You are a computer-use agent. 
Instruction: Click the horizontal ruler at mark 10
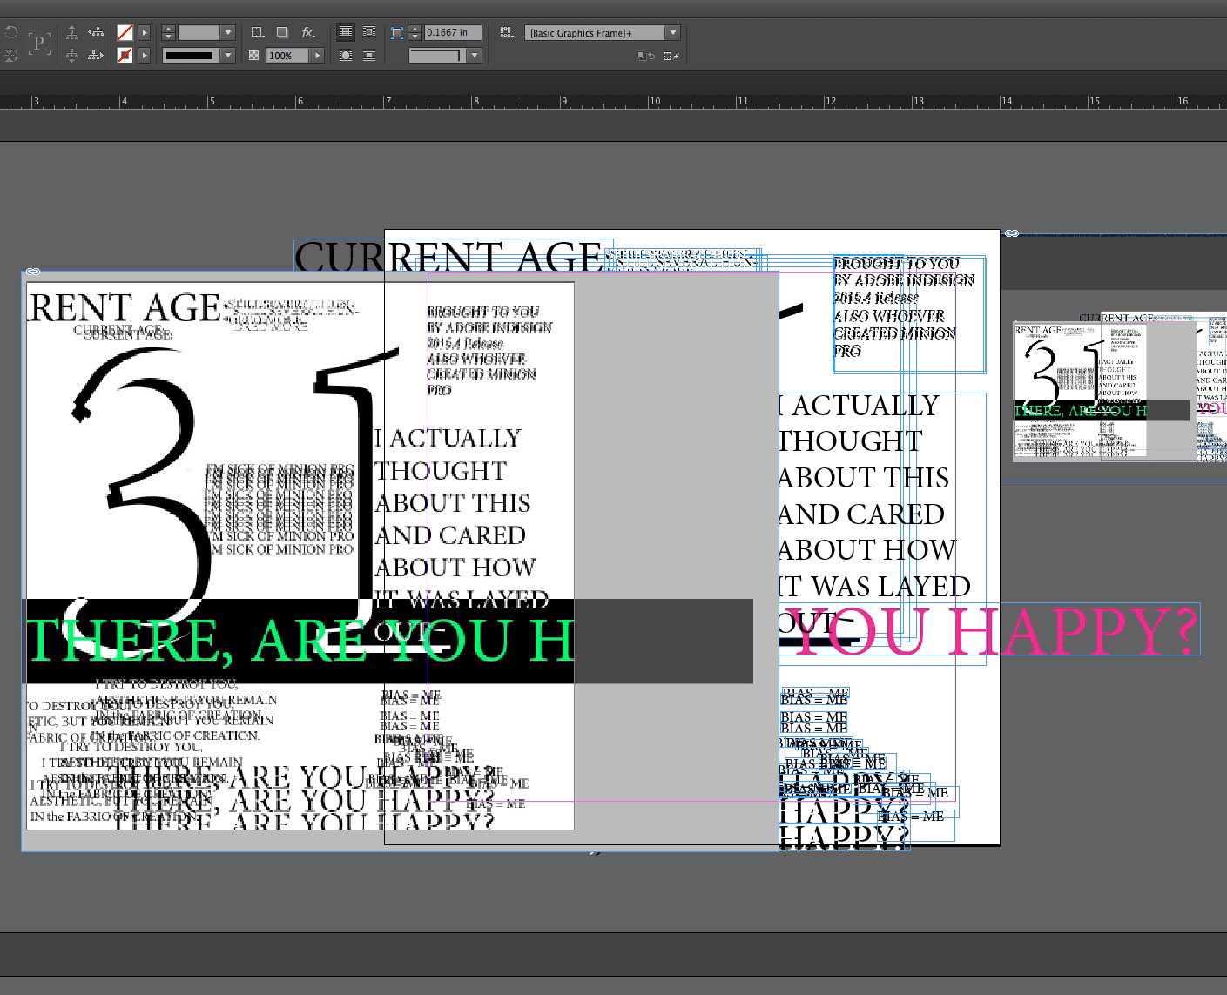pos(654,102)
